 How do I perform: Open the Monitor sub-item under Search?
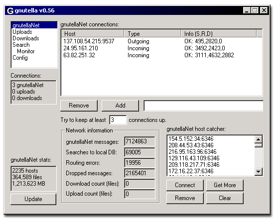pos(26,51)
